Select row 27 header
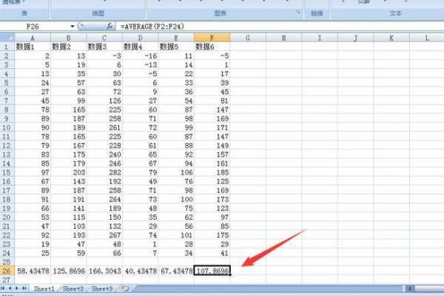444x296 pixels. [x=7, y=280]
